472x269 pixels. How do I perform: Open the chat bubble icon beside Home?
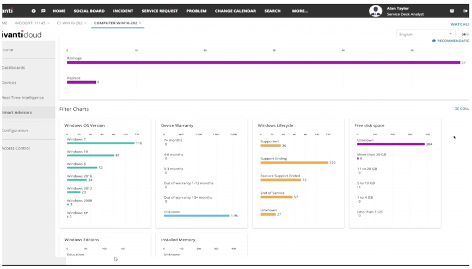(43, 11)
